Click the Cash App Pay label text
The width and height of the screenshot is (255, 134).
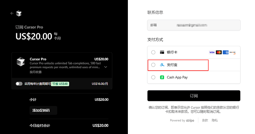tap(177, 77)
